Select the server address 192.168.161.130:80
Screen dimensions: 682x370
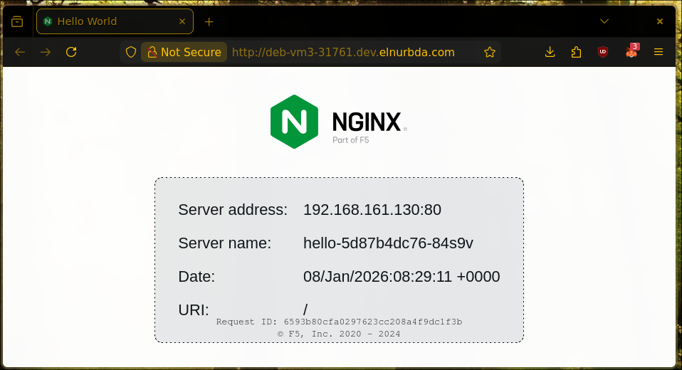click(372, 210)
